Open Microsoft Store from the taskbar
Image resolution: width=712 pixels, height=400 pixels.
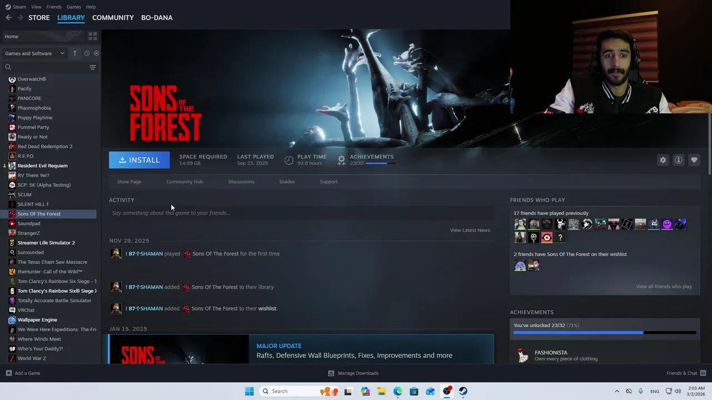414,391
